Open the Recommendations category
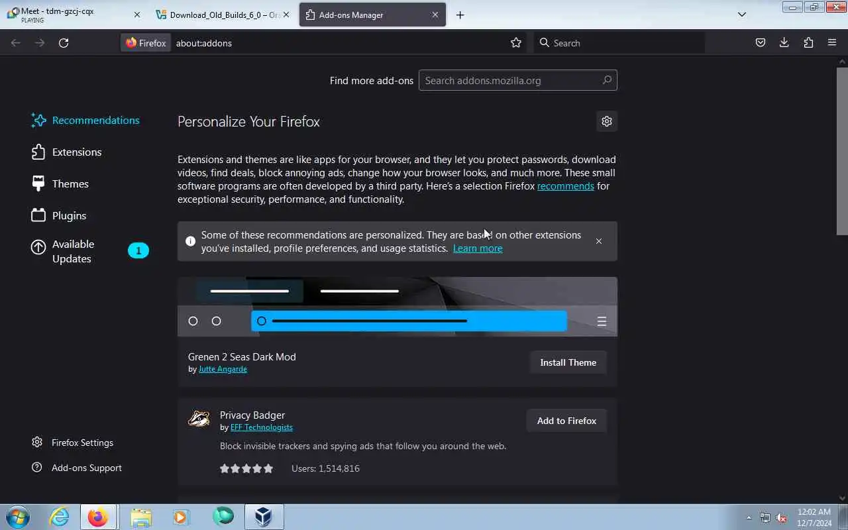 click(85, 120)
